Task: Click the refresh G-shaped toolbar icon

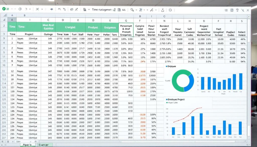Action: (x=20, y=9)
